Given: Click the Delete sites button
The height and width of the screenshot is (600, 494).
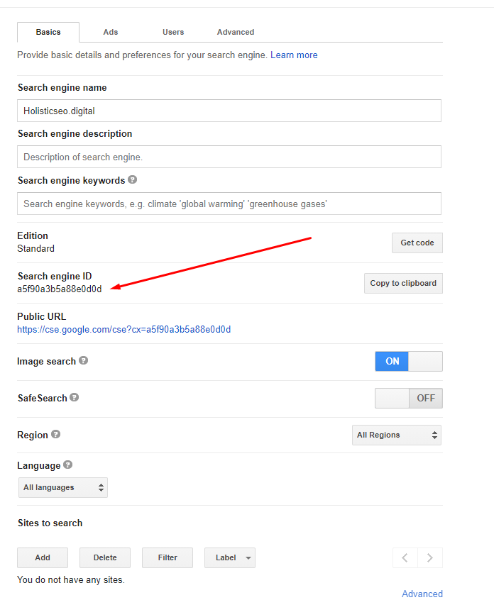Looking at the screenshot, I should (105, 557).
